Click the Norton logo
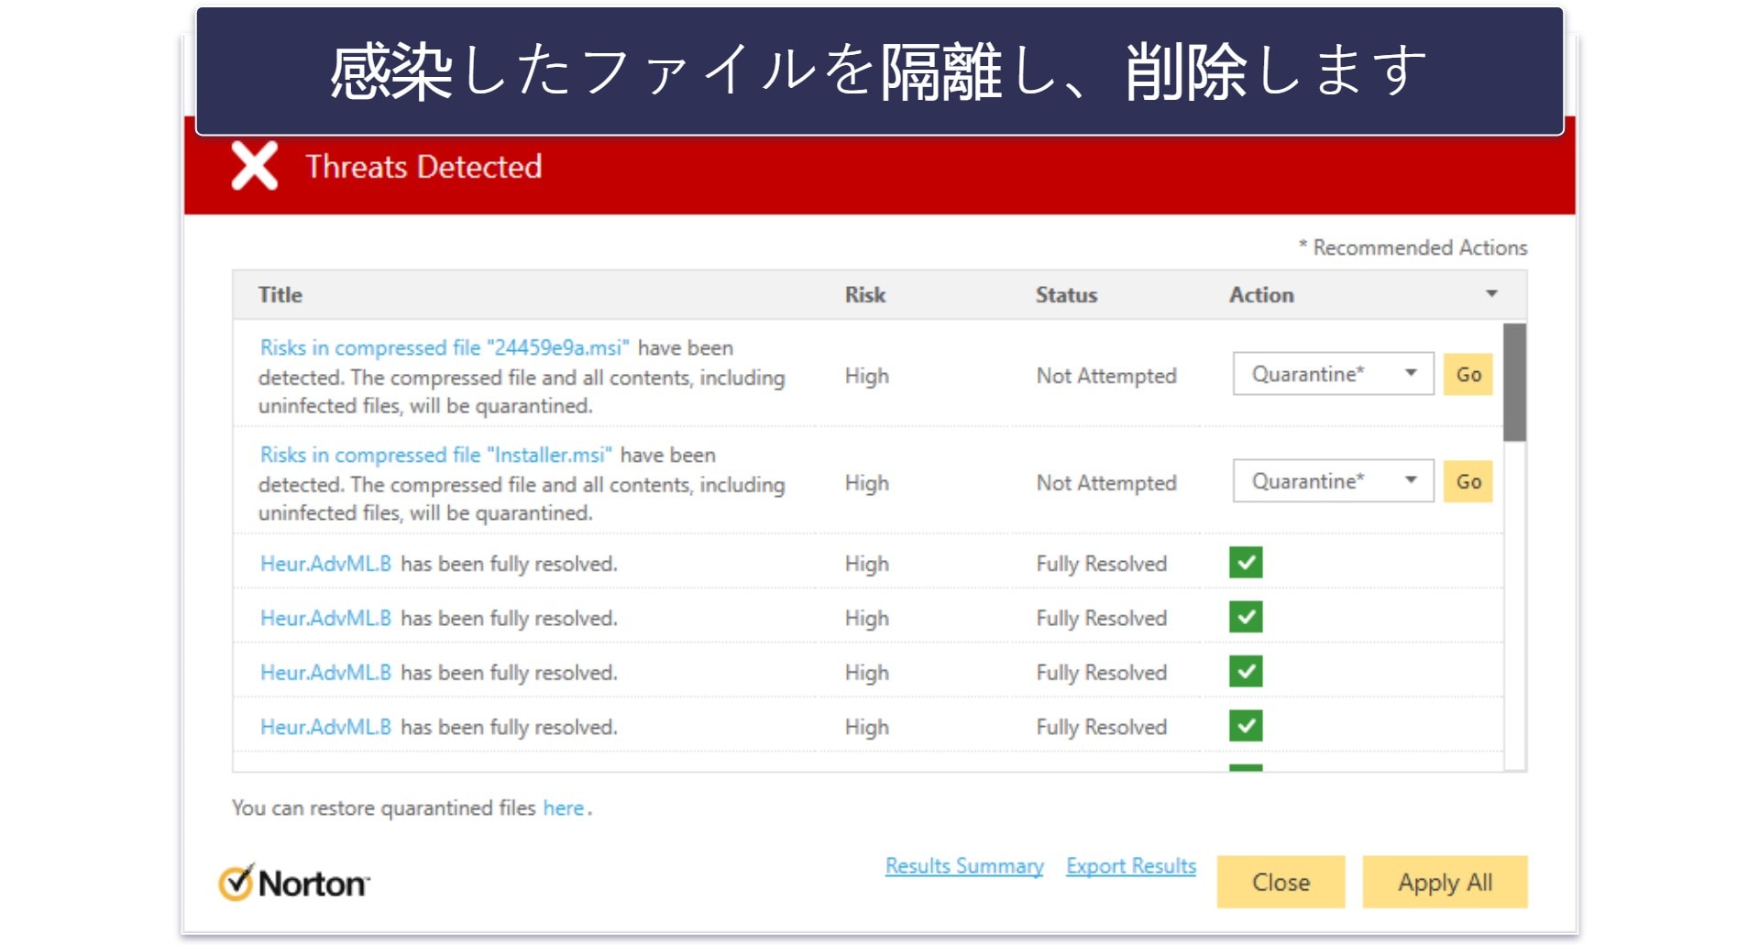1759x945 pixels. (x=294, y=883)
